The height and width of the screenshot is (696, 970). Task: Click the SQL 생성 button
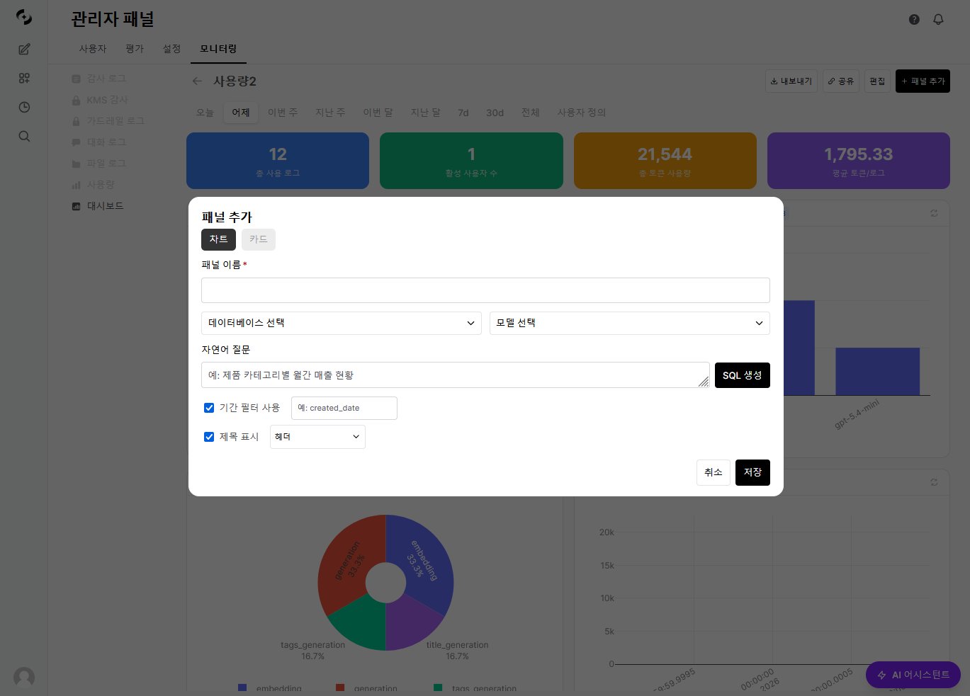click(742, 375)
